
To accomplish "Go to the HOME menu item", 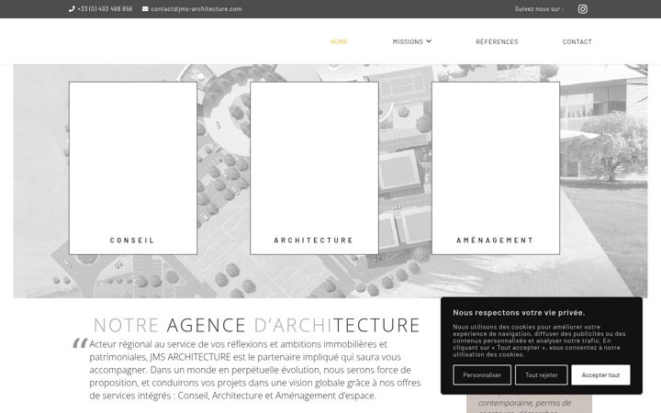I will 339,41.
